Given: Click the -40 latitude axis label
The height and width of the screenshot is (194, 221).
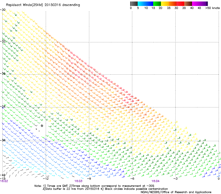Looking at the screenshot, I should point(3,175).
